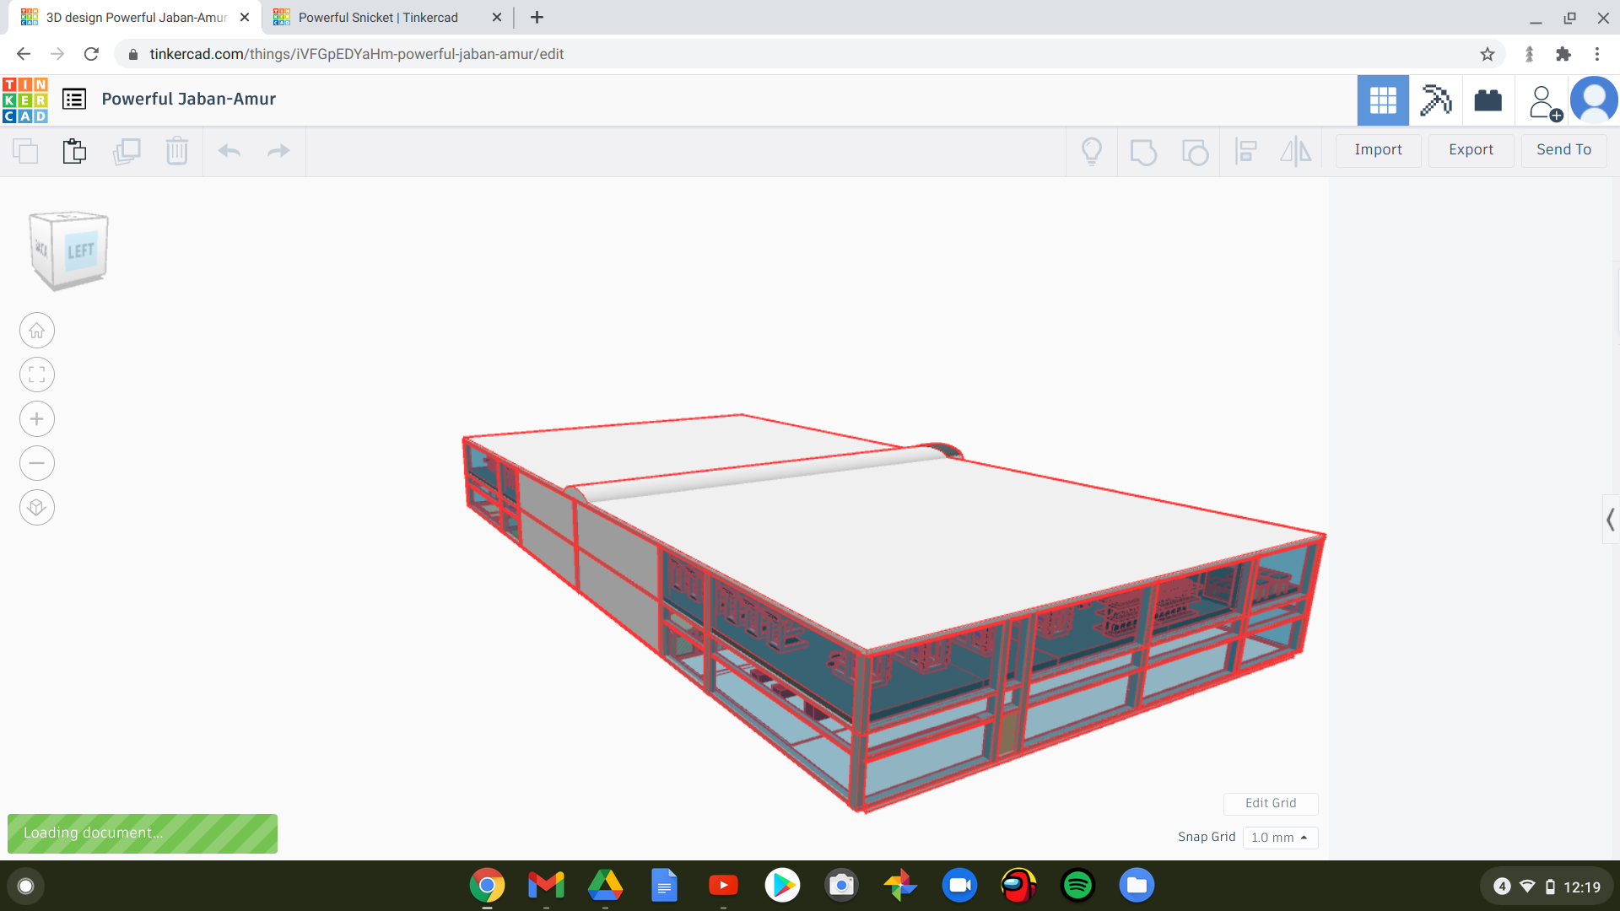
Task: Reload the page
Action: 91,54
